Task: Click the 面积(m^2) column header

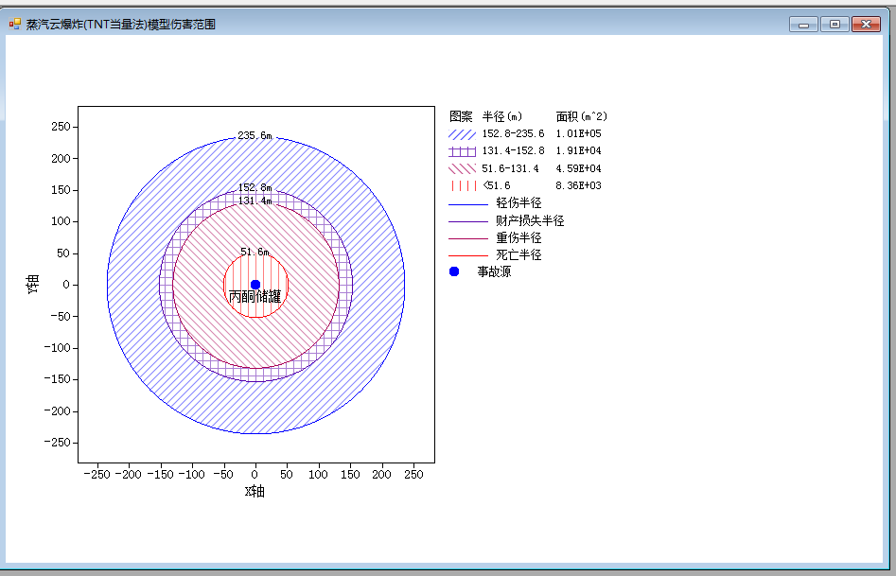Action: (582, 116)
